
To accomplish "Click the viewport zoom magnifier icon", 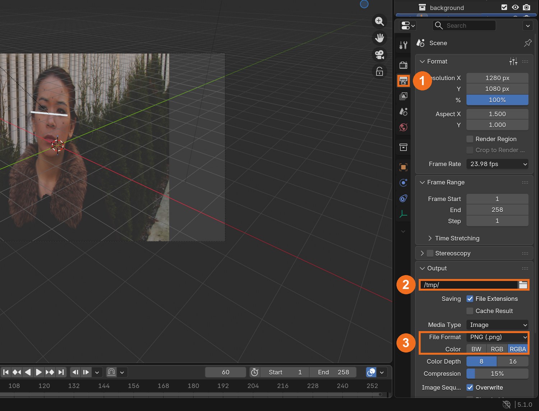I will click(379, 21).
